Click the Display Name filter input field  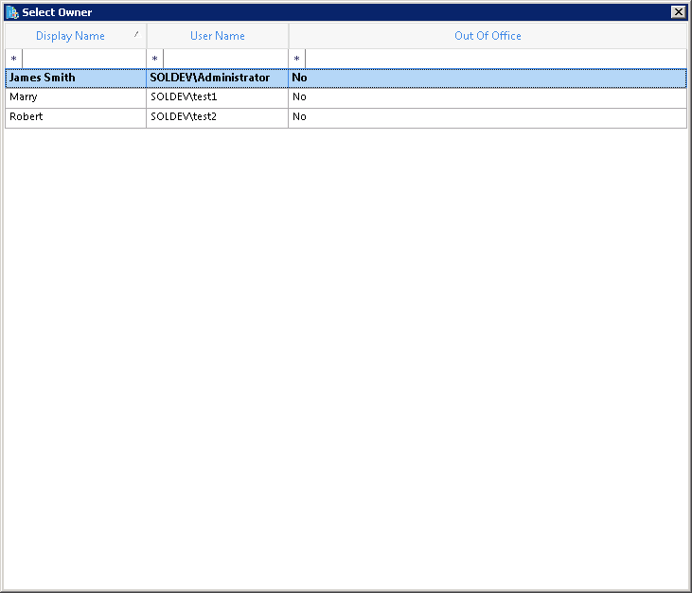coord(84,59)
